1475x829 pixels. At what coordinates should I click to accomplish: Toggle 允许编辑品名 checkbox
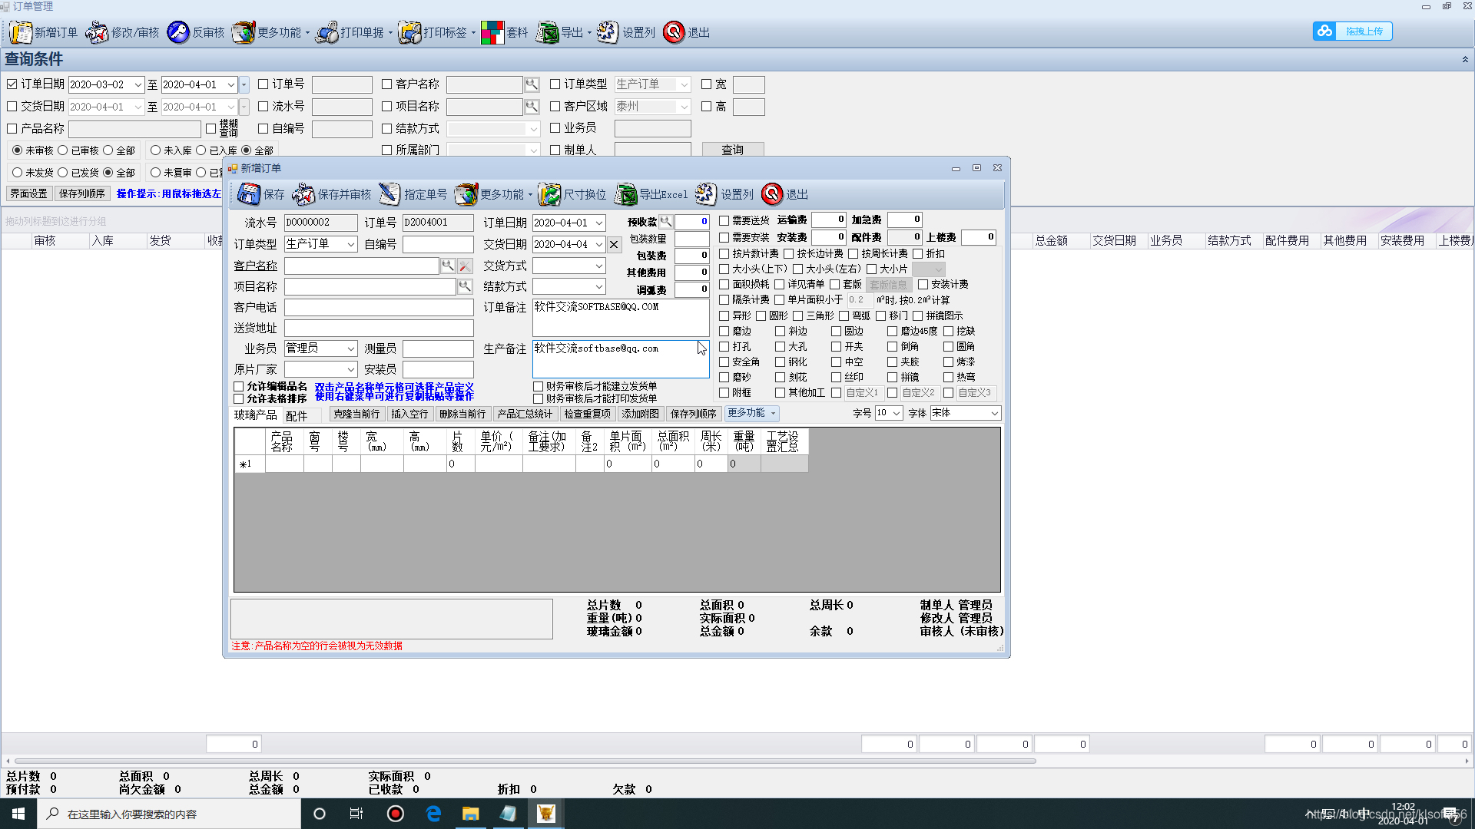pos(239,387)
